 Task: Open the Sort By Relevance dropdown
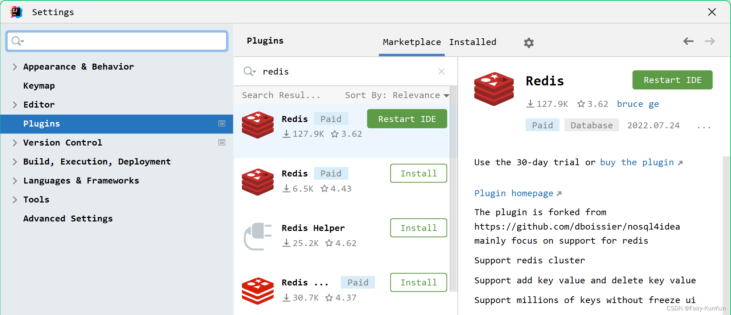397,95
